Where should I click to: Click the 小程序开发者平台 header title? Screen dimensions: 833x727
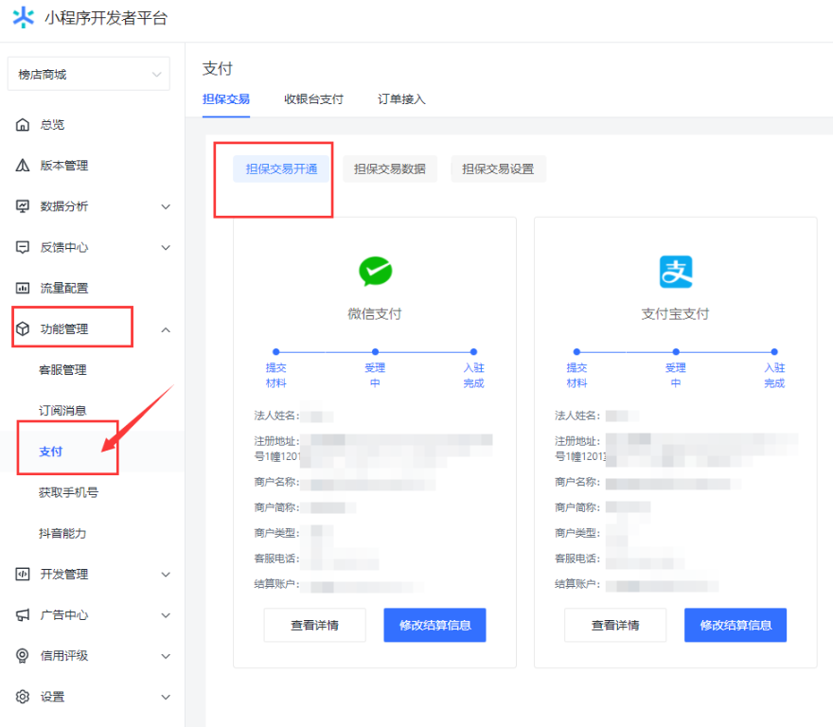(106, 18)
